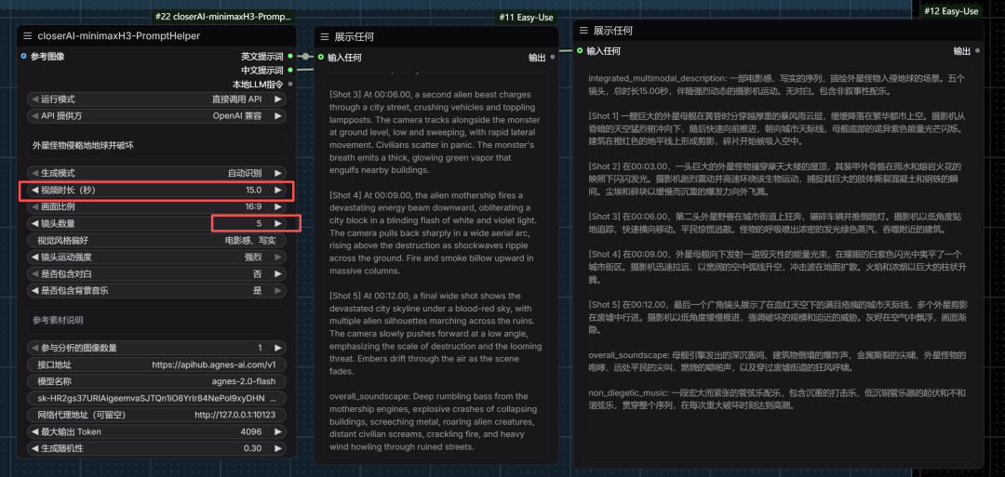1005x477 pixels.
Task: Click the 网络代理地址 field showing 127.0.0.1:10123
Action: 157,415
